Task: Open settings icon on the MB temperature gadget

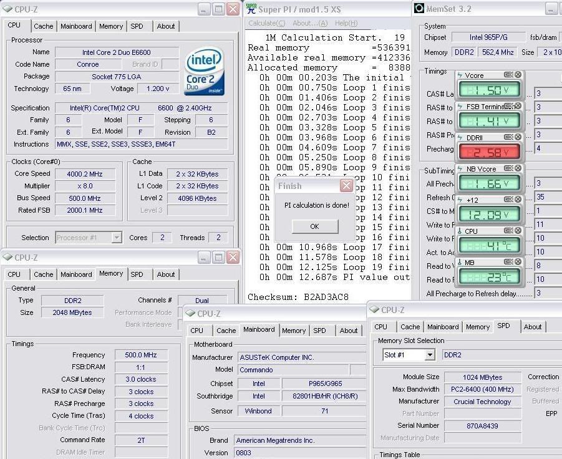Action: 508,262
